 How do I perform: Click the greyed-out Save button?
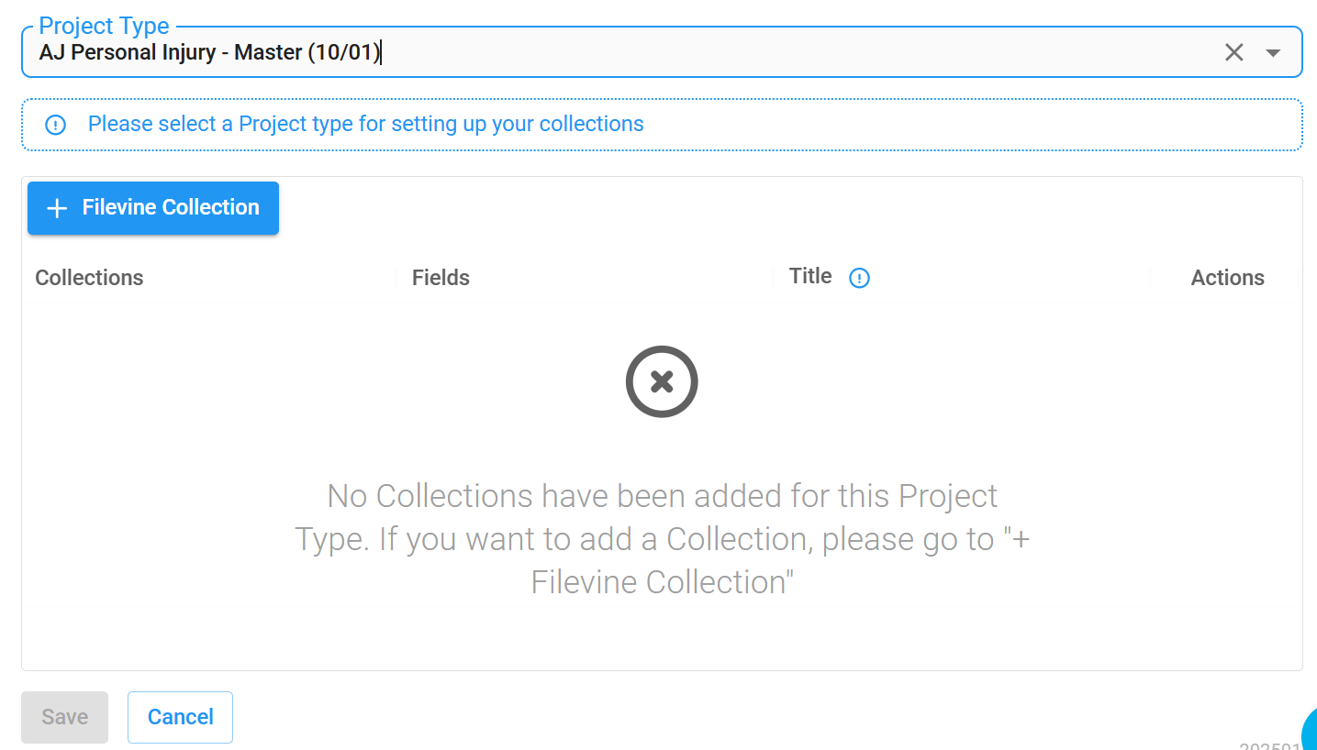(65, 717)
